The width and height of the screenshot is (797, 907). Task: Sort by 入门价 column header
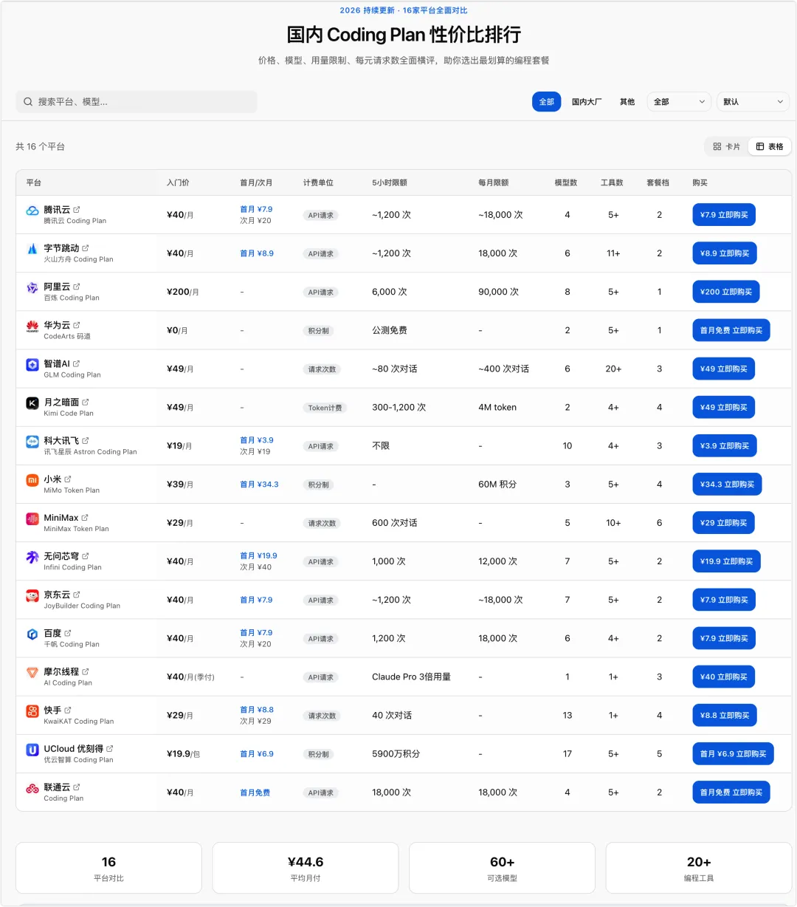(178, 182)
